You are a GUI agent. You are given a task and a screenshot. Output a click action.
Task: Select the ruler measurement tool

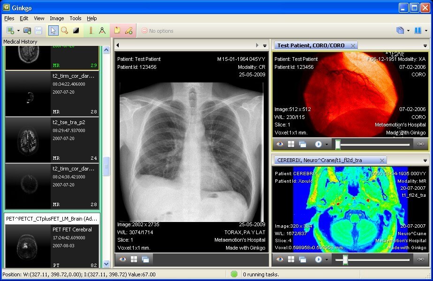[x=91, y=30]
